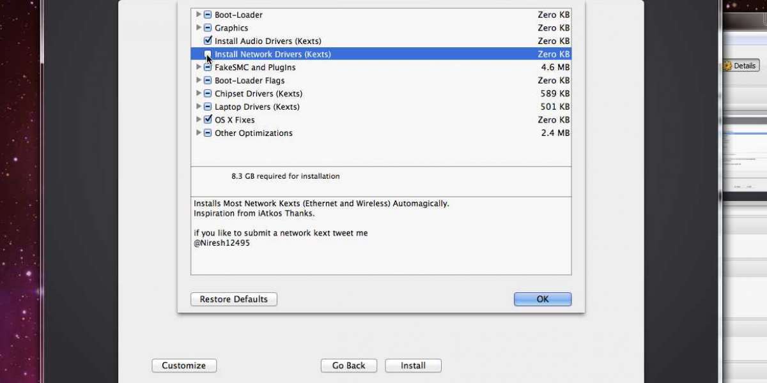Expand the Boot-Loader disclosure triangle
The image size is (767, 383).
click(x=199, y=15)
